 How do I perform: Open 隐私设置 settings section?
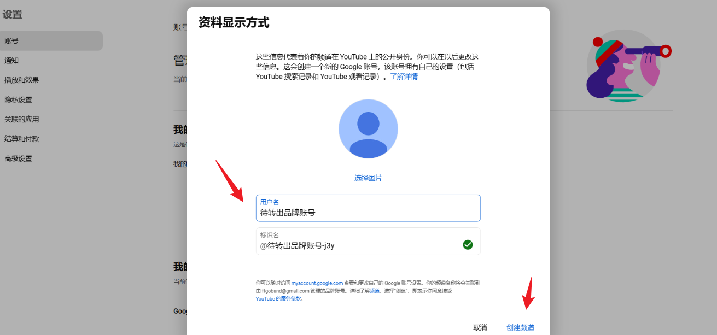click(x=25, y=99)
